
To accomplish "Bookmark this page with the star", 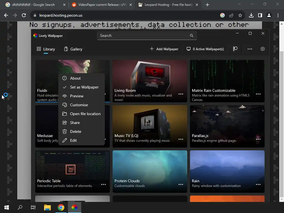I will tap(240, 16).
